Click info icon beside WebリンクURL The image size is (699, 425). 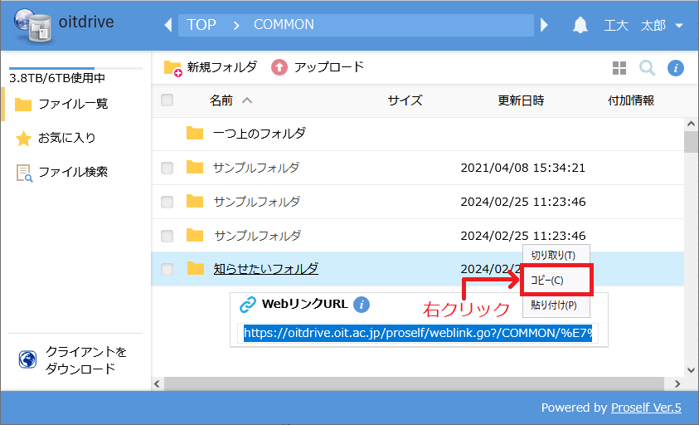click(362, 305)
